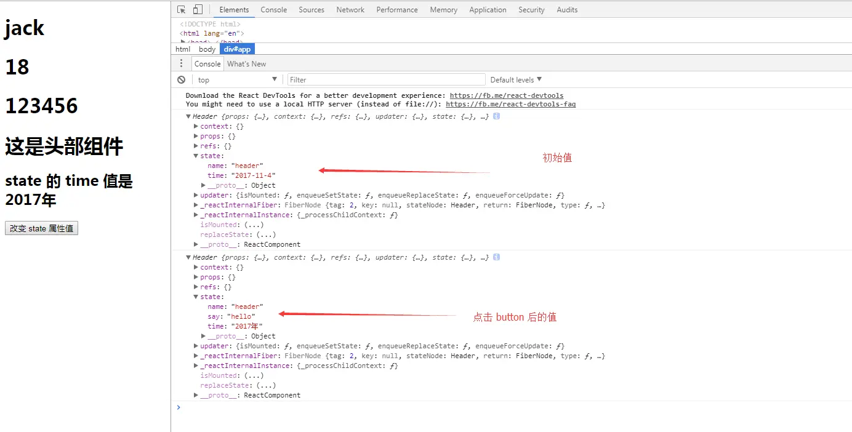
Task: Open the console drawer three-dot menu
Action: click(181, 63)
